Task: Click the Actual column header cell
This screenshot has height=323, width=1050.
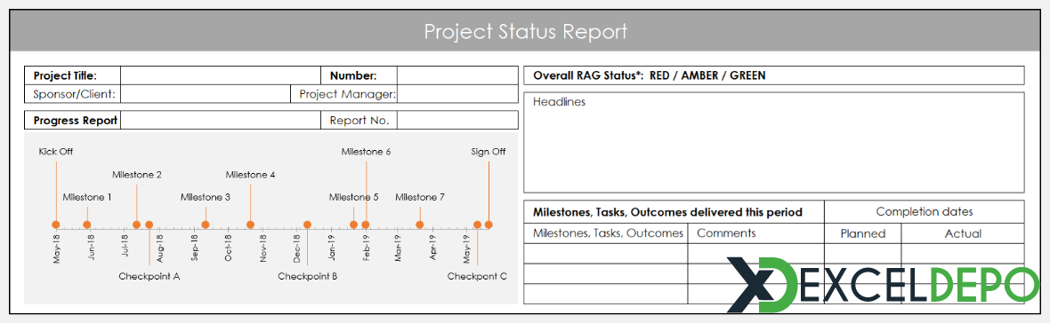Action: 963,233
